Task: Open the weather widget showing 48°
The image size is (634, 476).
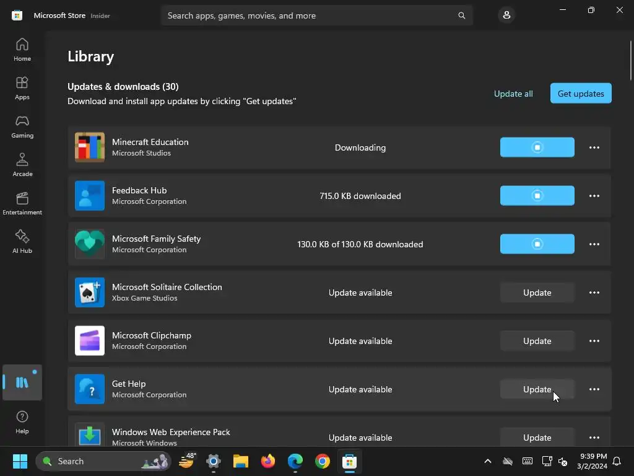Action: 186,461
